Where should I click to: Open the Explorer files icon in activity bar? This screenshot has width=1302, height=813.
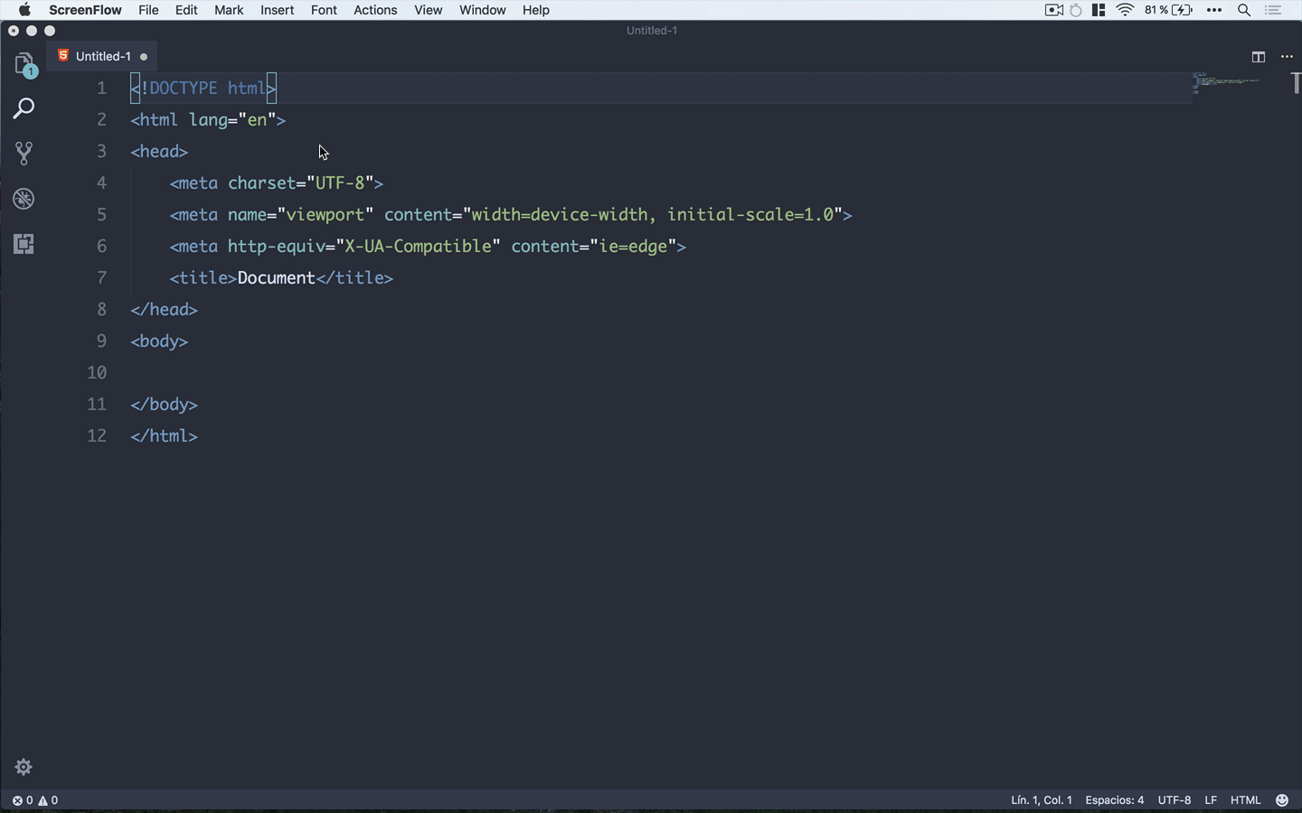point(24,64)
